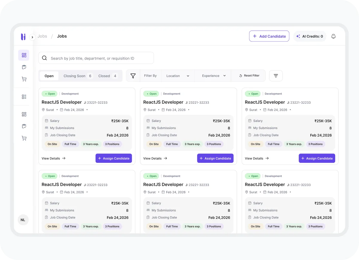Click the AI Credits sparkle badge

[x=309, y=36]
